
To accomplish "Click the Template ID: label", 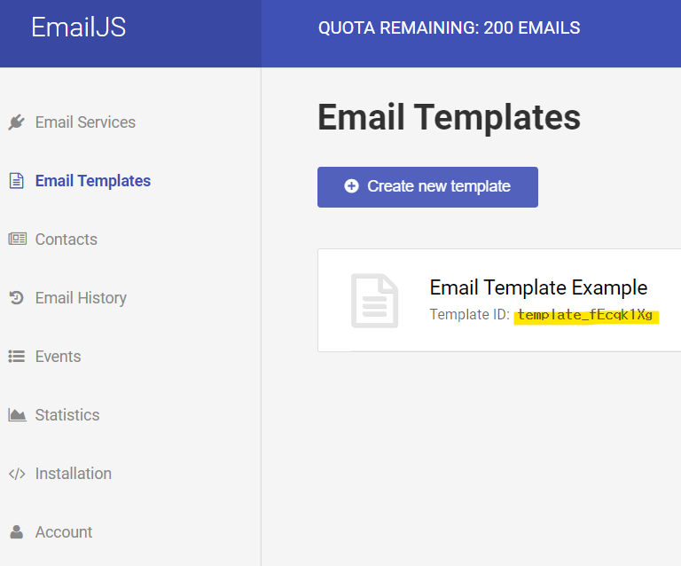I will pyautogui.click(x=469, y=314).
